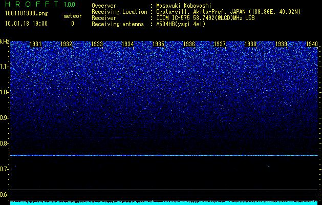Select the filename 1001181930.png

[x=27, y=13]
